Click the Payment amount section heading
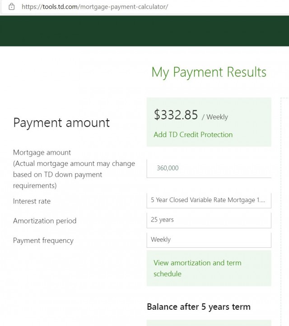Screen dimensions: 289x326 coord(61,123)
